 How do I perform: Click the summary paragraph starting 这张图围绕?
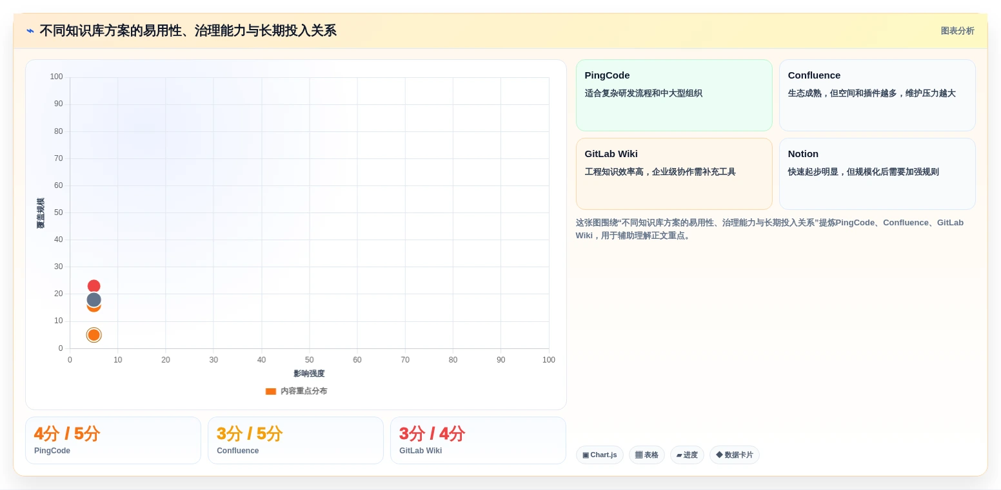[x=770, y=229]
